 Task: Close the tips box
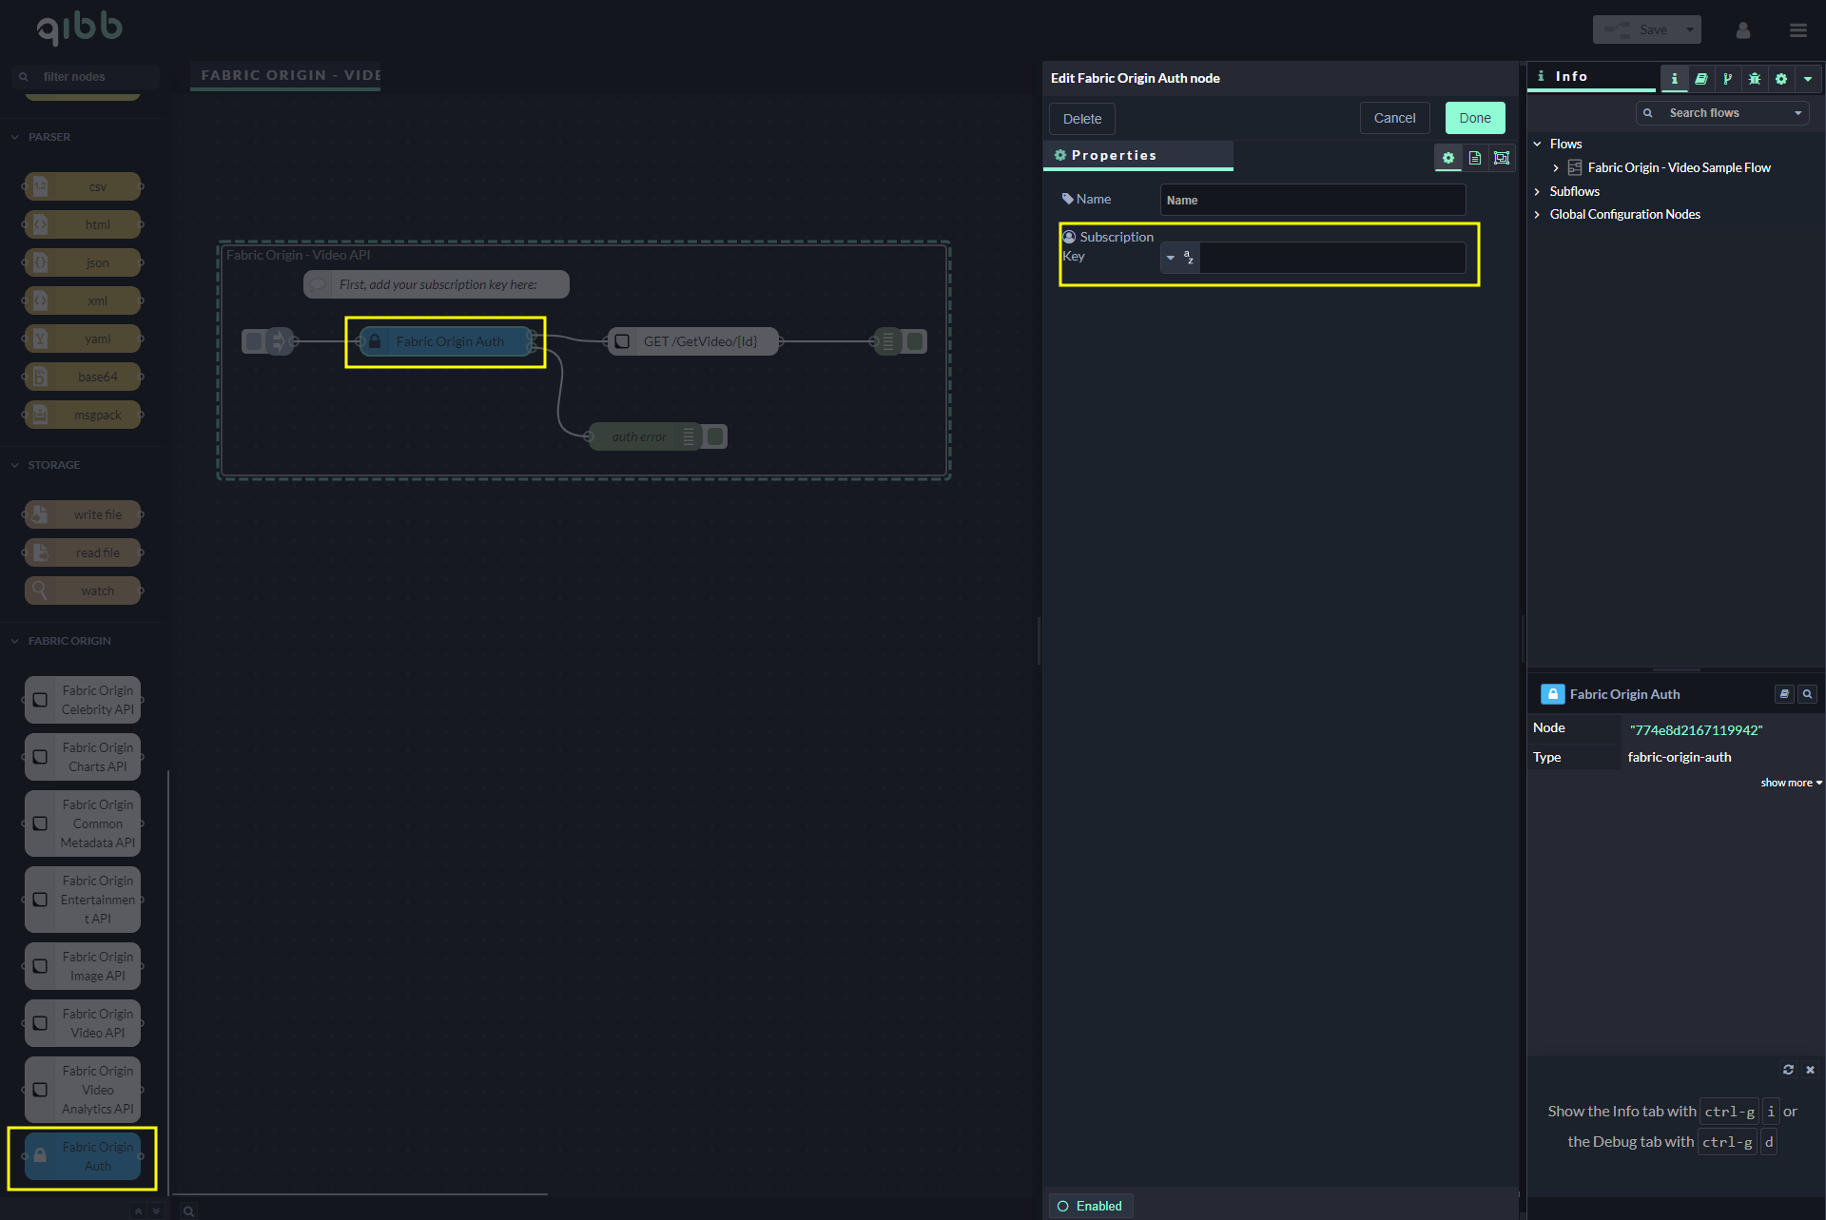1810,1070
